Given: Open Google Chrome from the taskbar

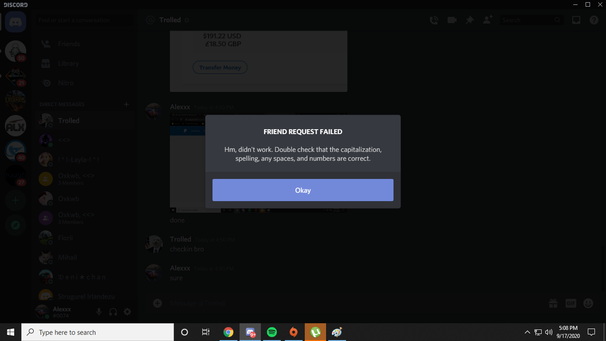Looking at the screenshot, I should 228,332.
